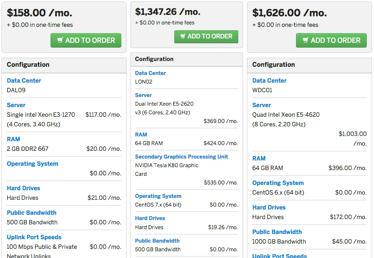Click the RAM link priced $424.00
Image resolution: width=374 pixels, height=258 pixels.
pyautogui.click(x=141, y=135)
